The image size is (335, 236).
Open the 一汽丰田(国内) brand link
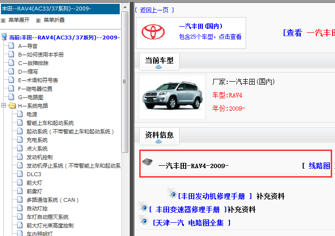[201, 26]
